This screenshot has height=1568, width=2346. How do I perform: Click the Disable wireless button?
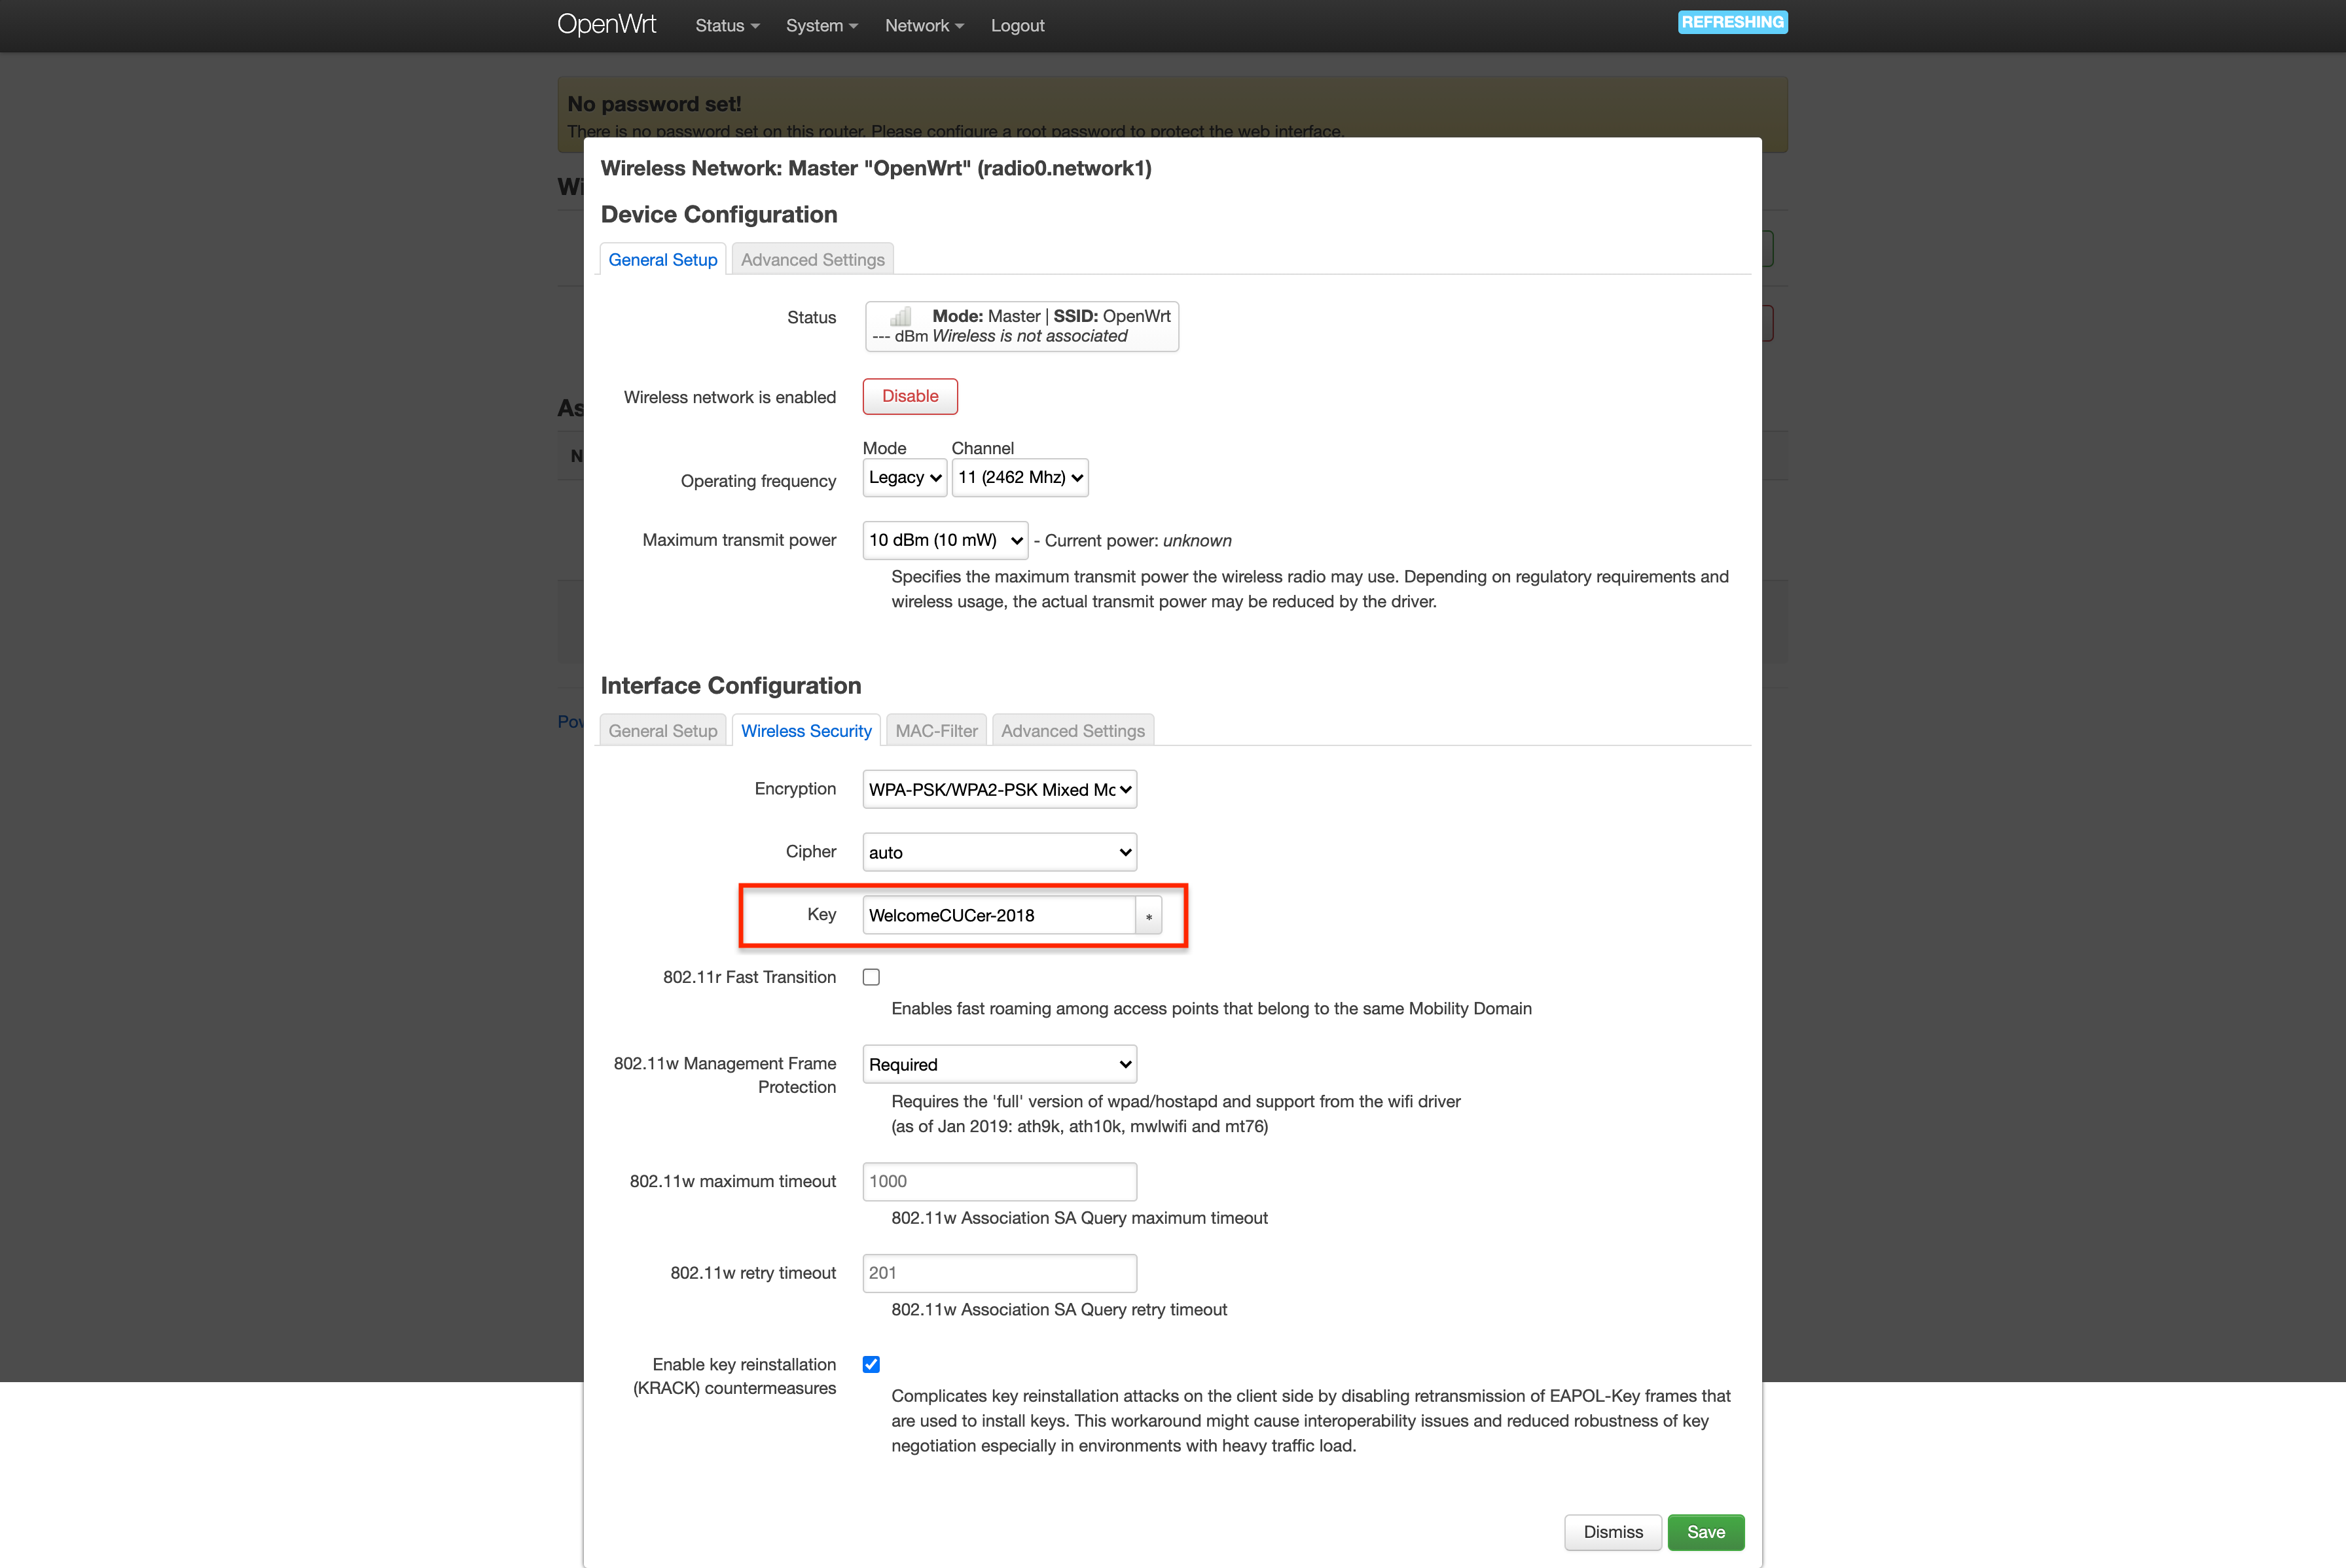coord(909,396)
